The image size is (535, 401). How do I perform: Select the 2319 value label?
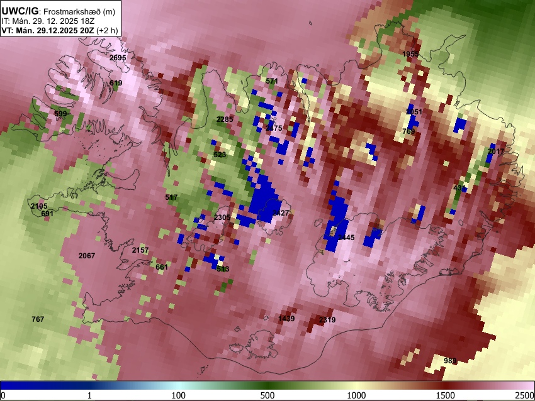click(327, 320)
